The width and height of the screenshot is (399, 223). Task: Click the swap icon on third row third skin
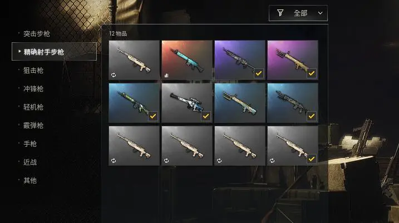pos(219,161)
